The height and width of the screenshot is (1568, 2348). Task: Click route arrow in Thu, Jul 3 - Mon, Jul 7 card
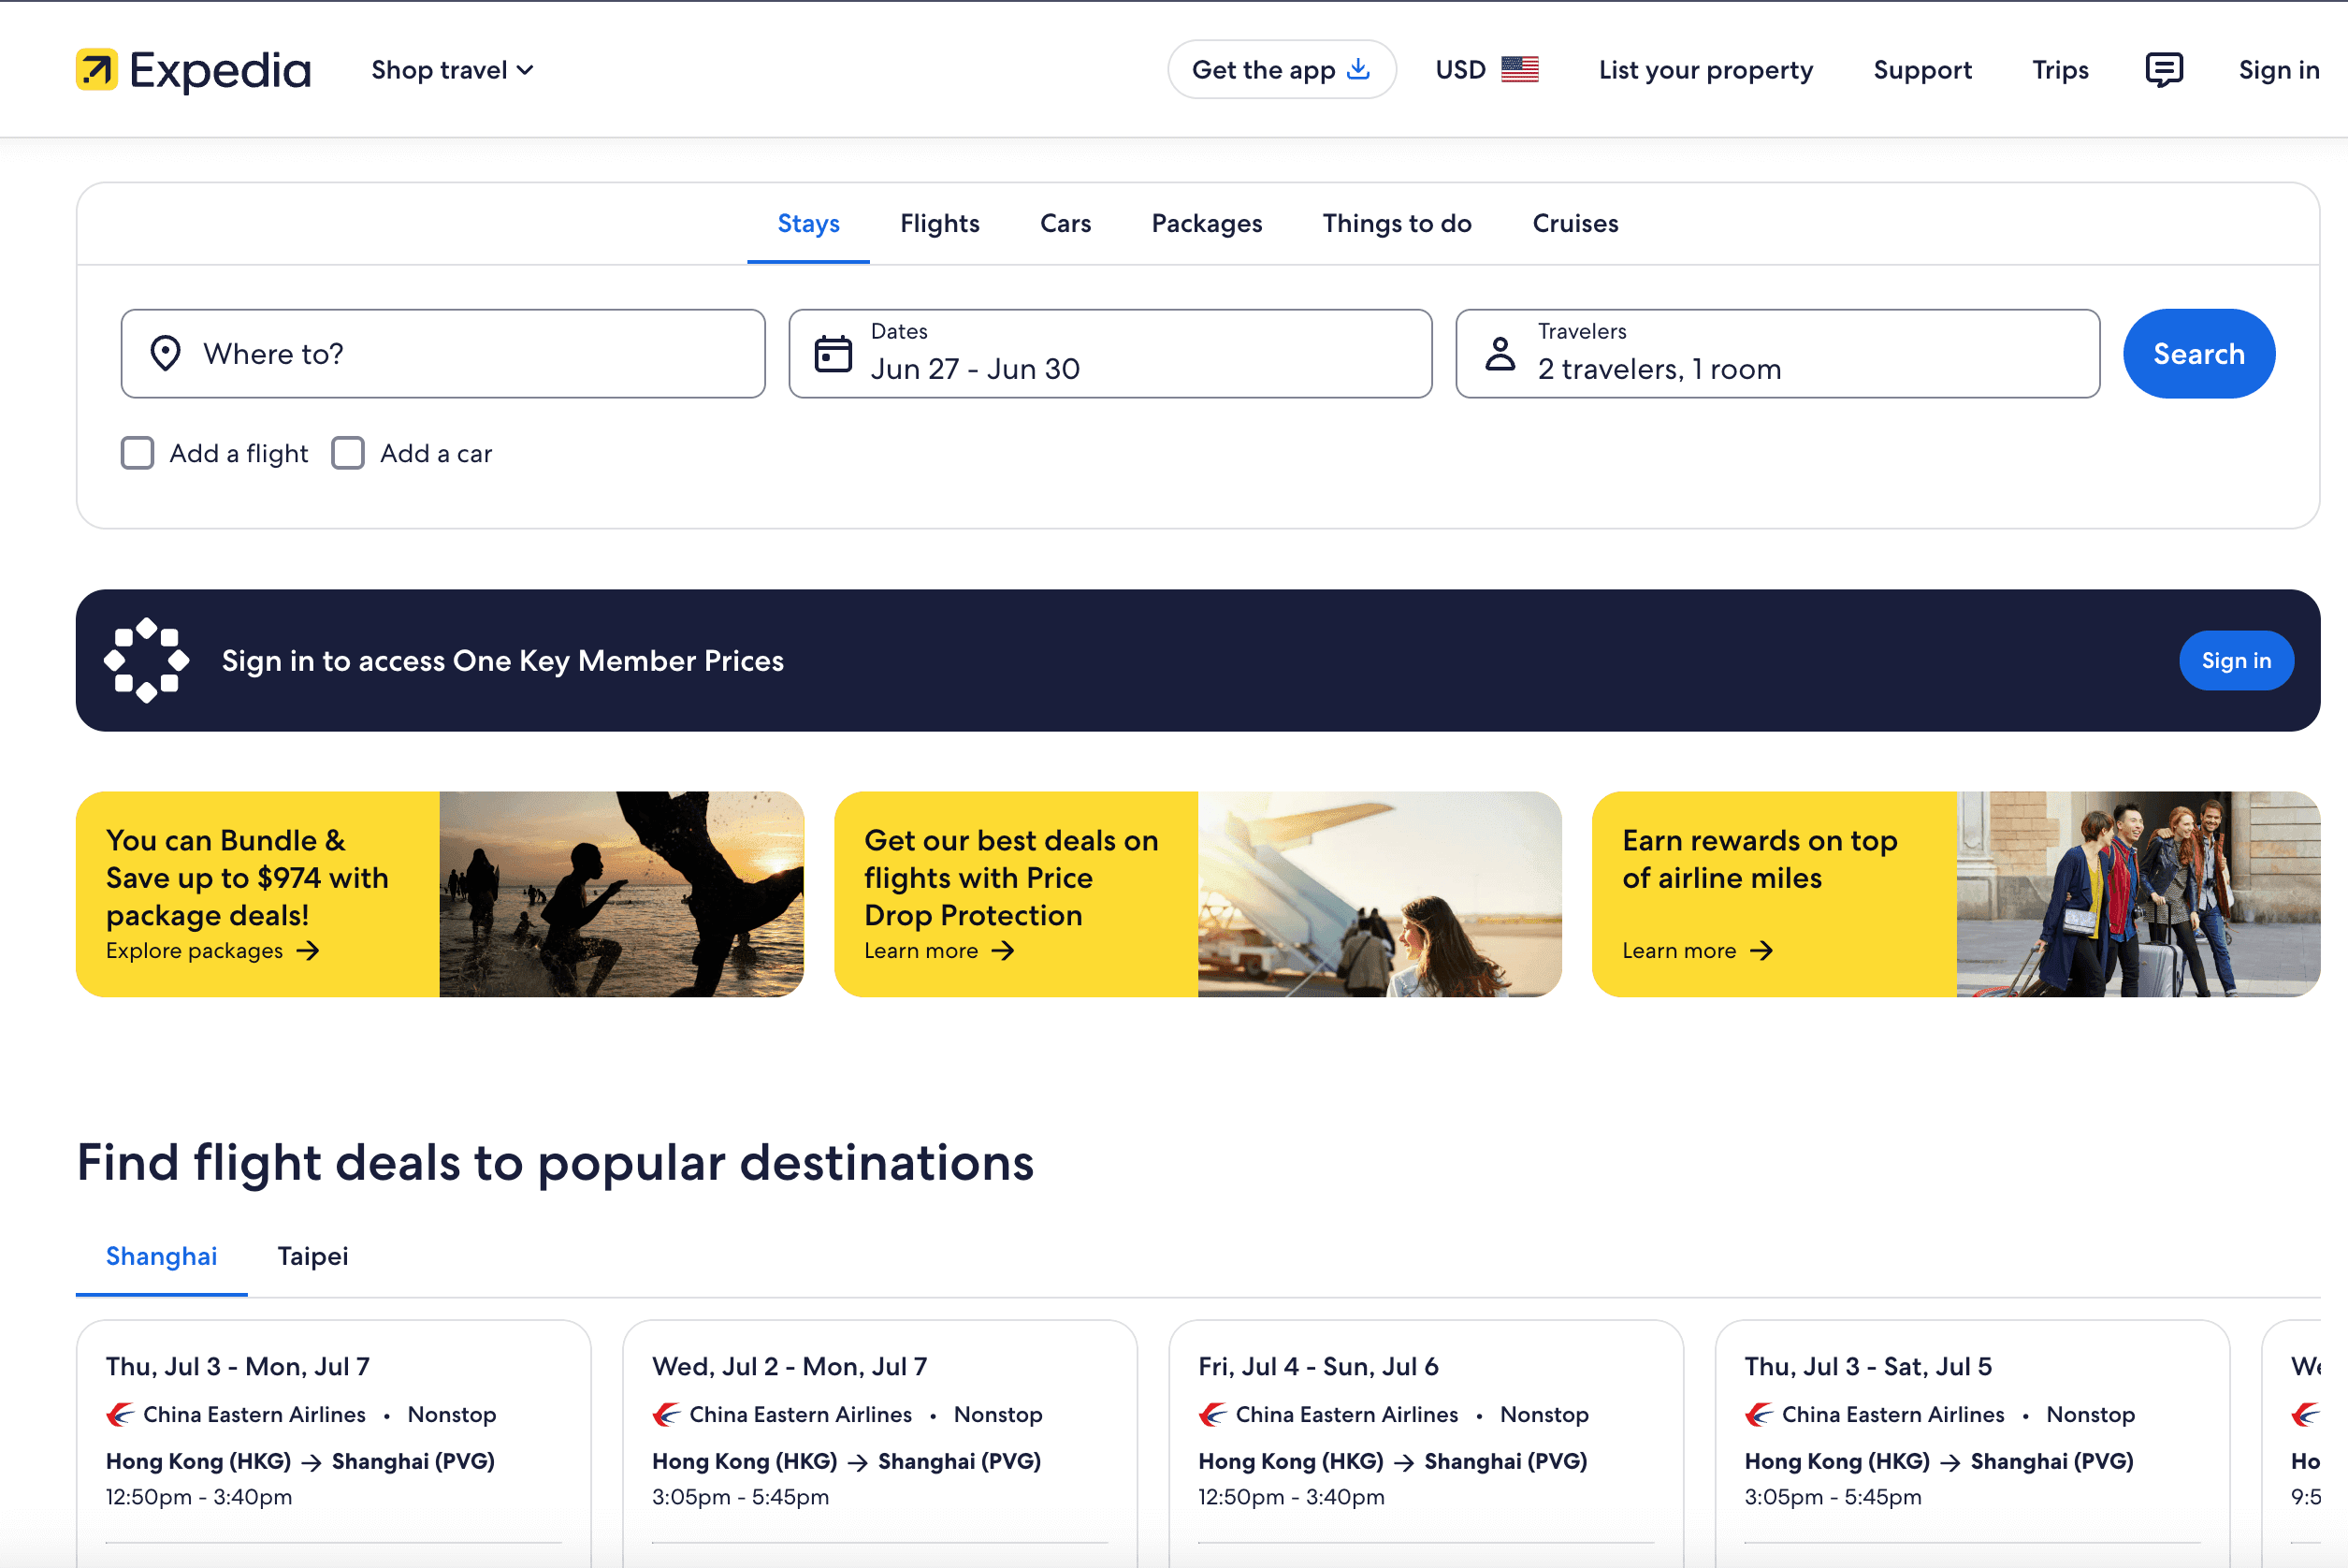tap(312, 1463)
